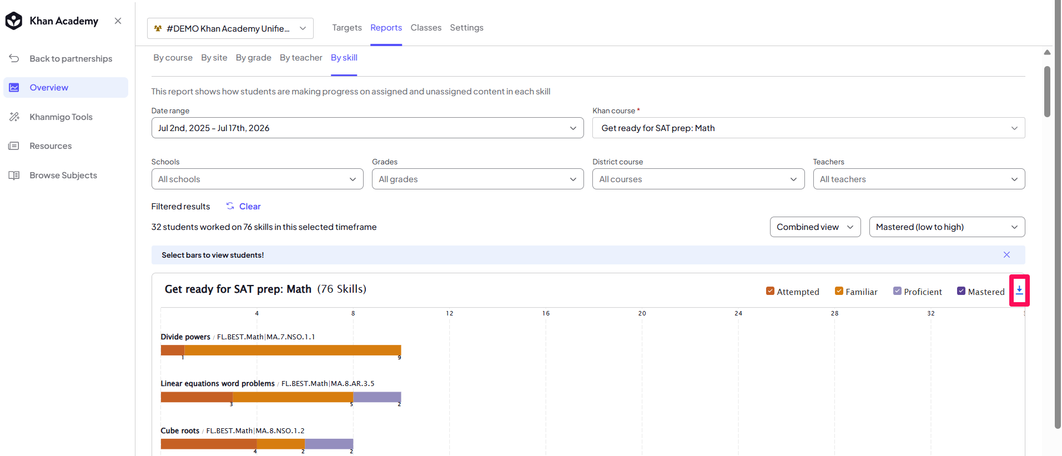Clear the filtered results
1062x456 pixels.
(x=250, y=207)
